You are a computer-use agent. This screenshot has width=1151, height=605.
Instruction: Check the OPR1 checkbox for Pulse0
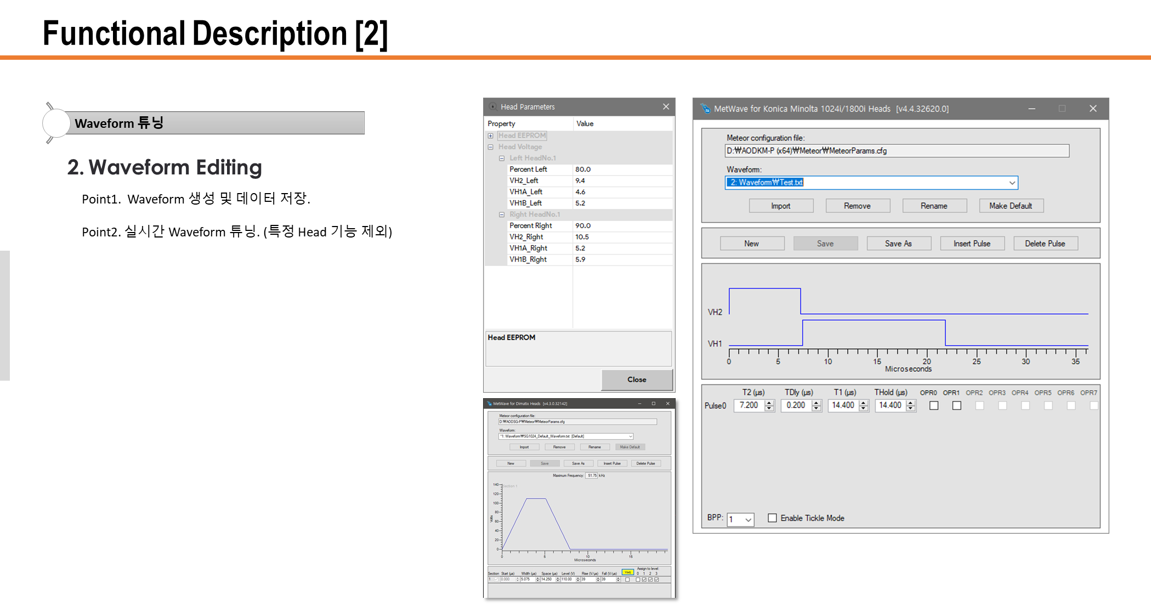[x=957, y=406]
